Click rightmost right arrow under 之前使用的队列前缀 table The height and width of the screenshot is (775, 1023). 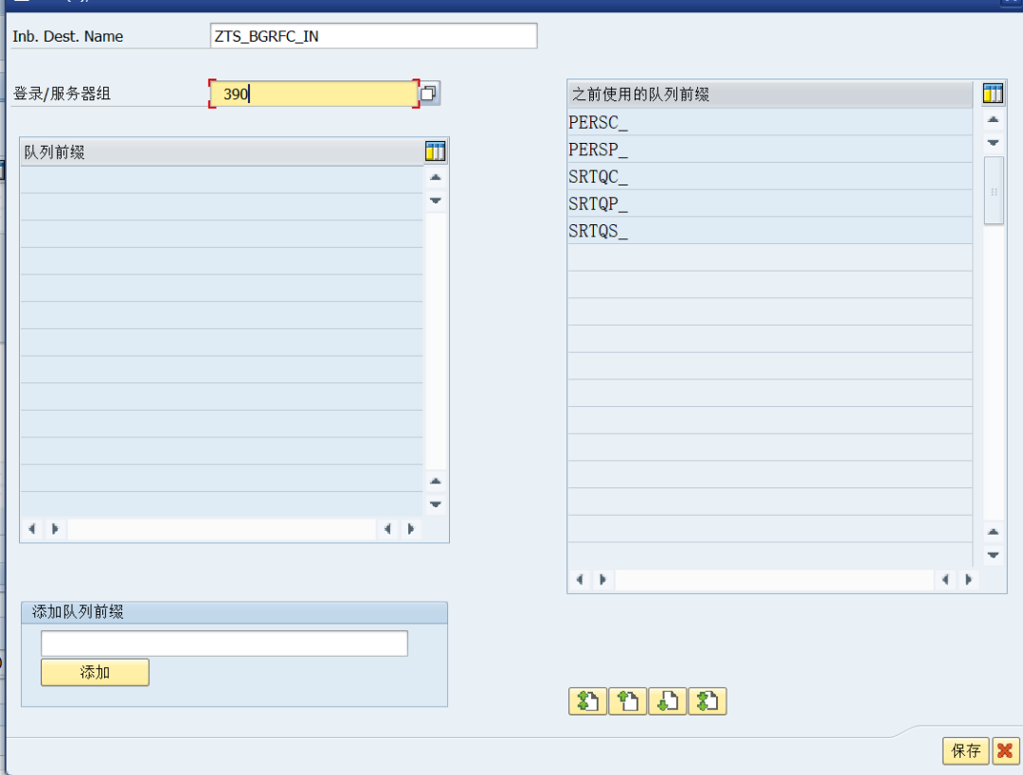point(969,579)
